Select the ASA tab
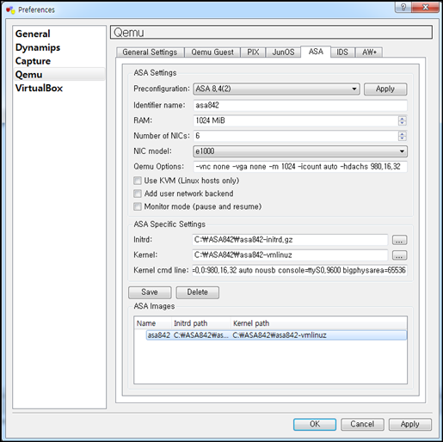Screen dimensions: 443x442 coord(316,52)
